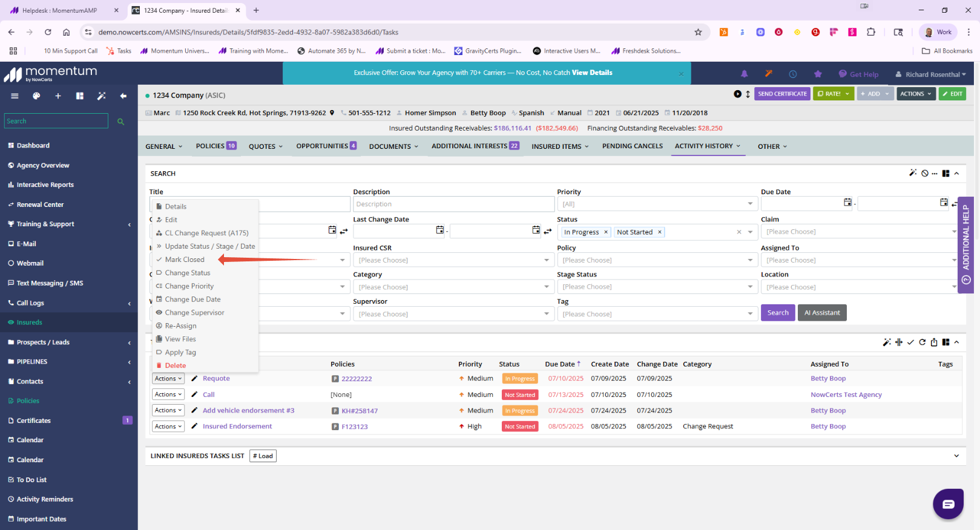The image size is (980, 530).
Task: Remove the In Progress status filter tag
Action: point(606,232)
